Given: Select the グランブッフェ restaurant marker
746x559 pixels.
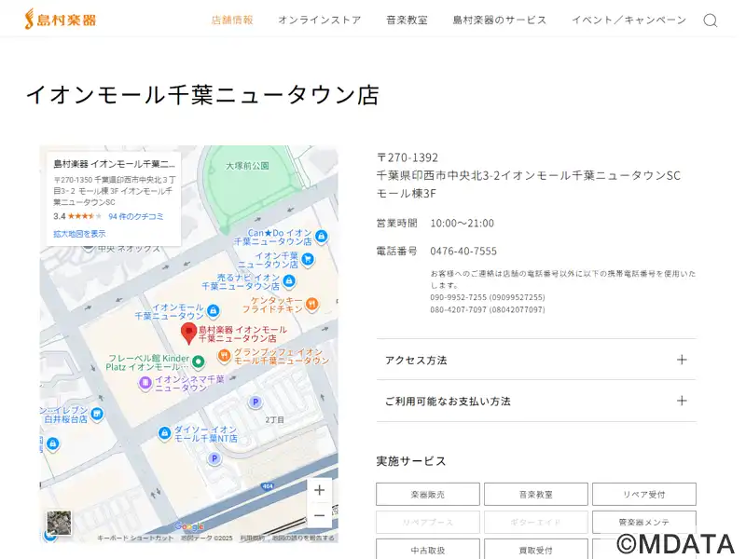Looking at the screenshot, I should tap(224, 356).
